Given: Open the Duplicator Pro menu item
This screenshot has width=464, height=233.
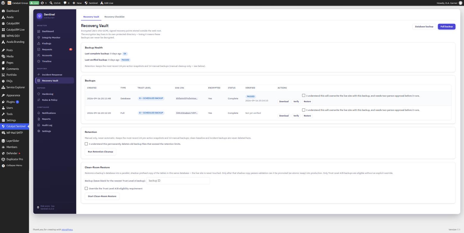Looking at the screenshot, I should pos(15,159).
